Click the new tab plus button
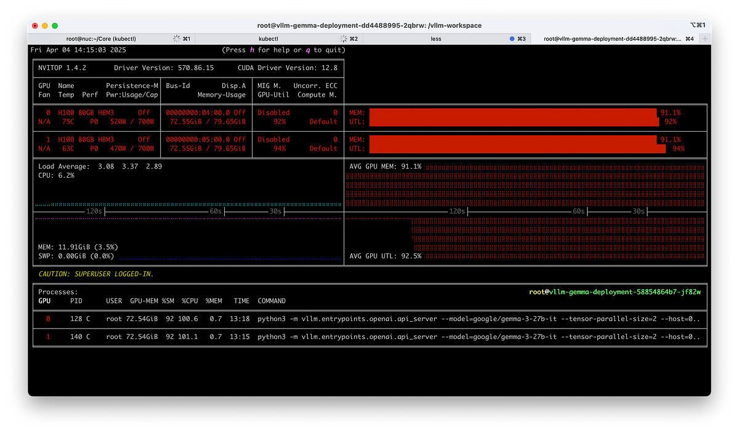The width and height of the screenshot is (739, 433). click(x=705, y=39)
